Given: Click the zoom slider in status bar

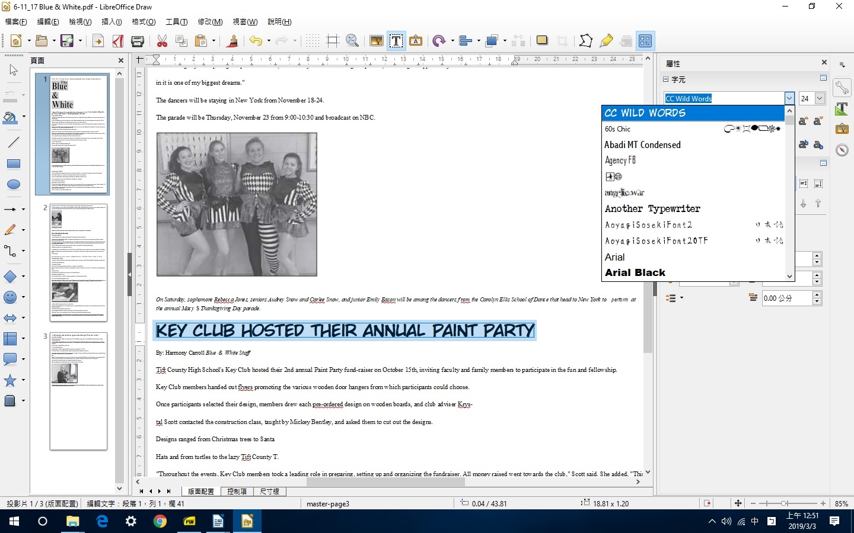Looking at the screenshot, I should point(788,503).
